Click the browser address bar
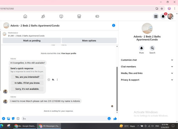 click(77, 9)
